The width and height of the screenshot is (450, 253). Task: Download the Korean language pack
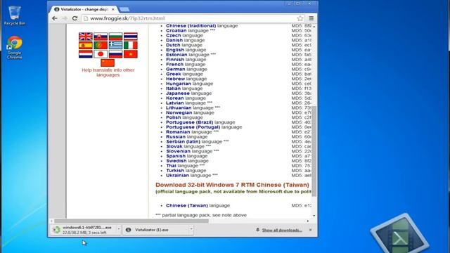175,98
